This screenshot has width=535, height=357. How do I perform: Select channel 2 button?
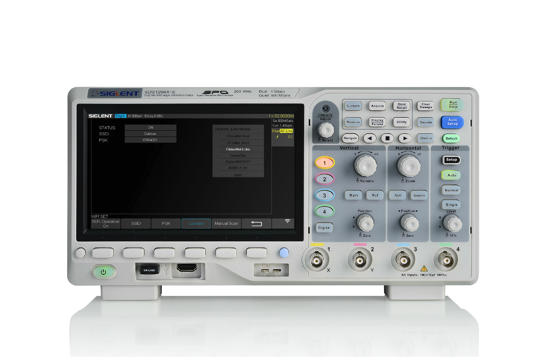[324, 179]
